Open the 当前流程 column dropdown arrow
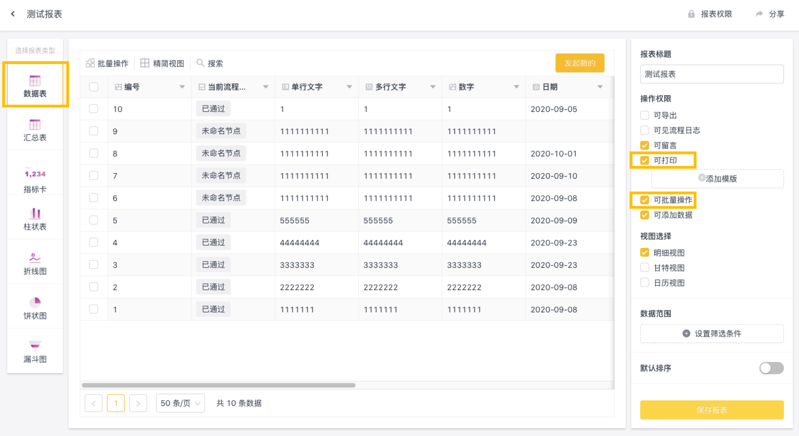 tap(266, 87)
